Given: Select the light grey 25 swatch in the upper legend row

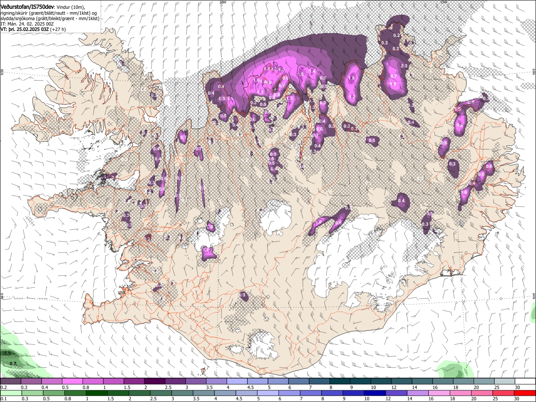Looking at the screenshot, I should 504,381.
